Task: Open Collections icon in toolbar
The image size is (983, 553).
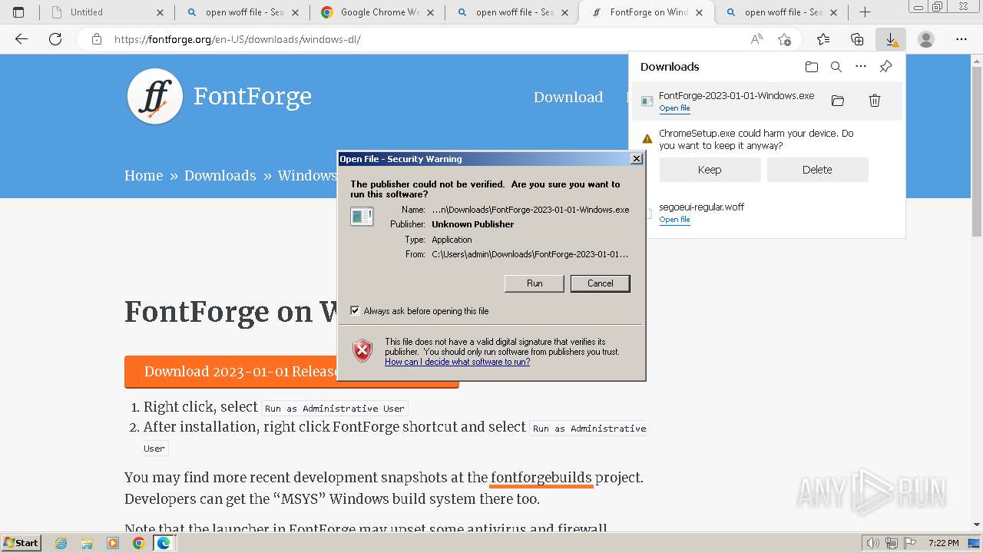Action: point(857,39)
